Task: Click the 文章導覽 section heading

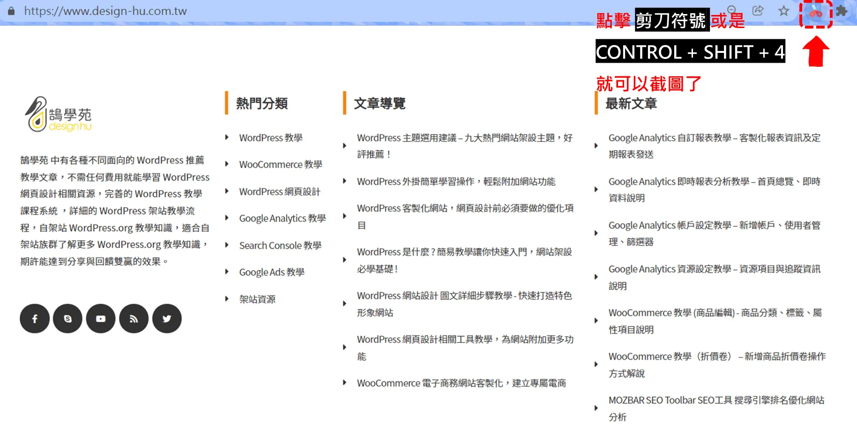Action: (380, 103)
